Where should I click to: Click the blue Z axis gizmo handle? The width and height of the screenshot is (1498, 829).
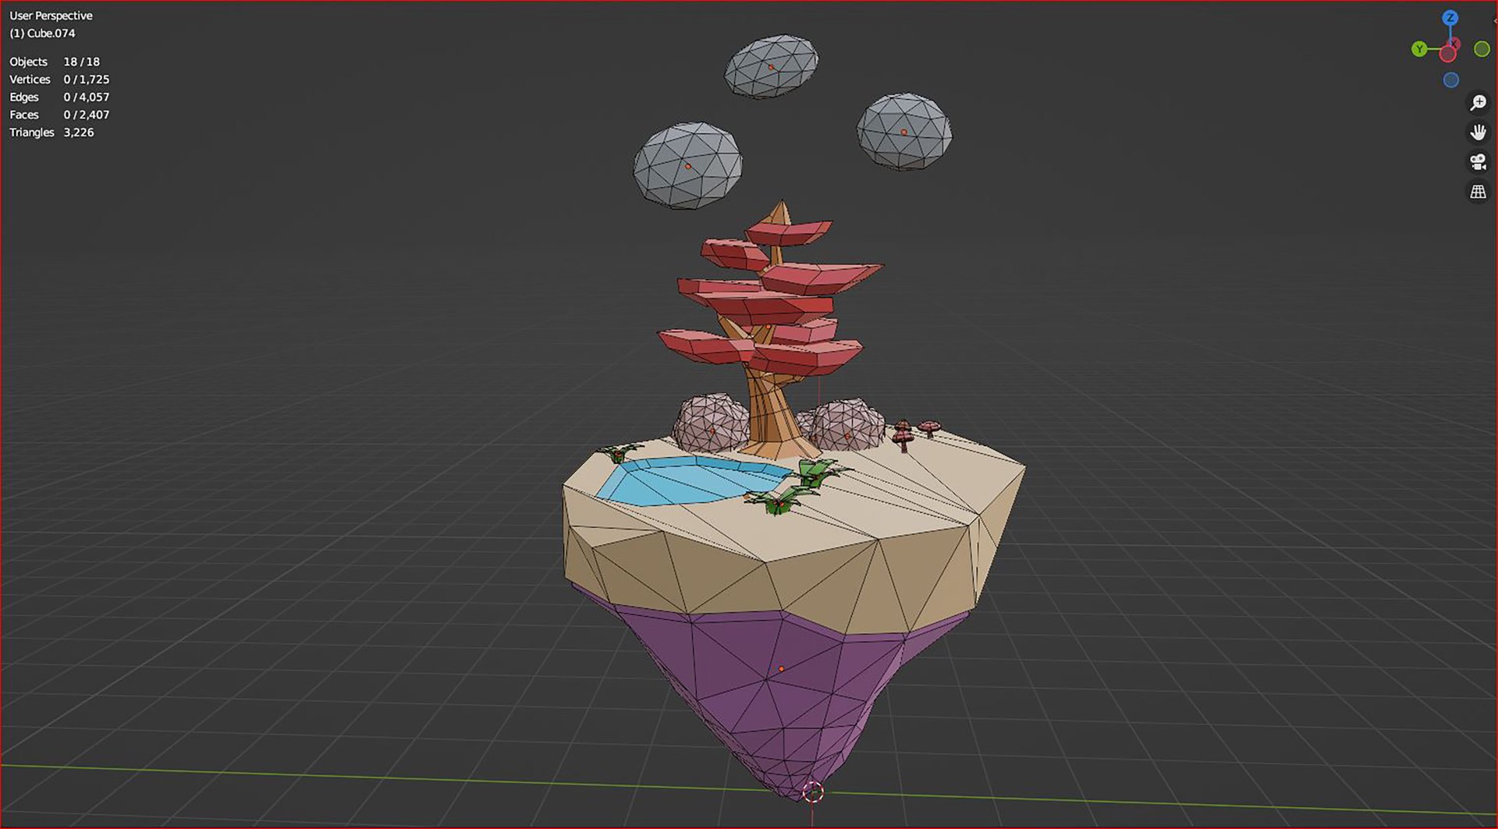pos(1450,18)
